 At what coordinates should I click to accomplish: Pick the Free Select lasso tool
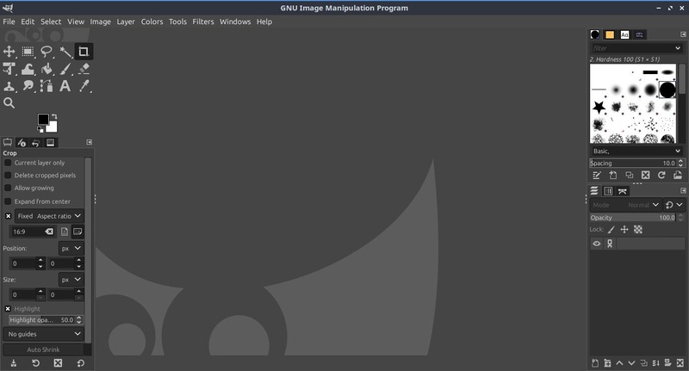(47, 52)
